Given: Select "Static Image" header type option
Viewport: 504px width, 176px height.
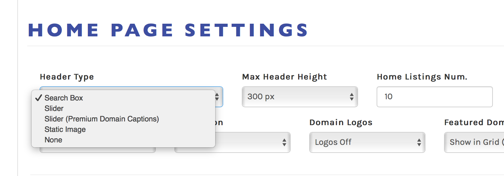Looking at the screenshot, I should click(x=65, y=129).
